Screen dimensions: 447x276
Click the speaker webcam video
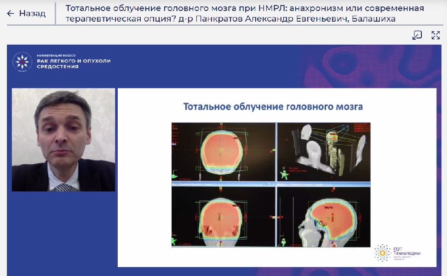tap(63, 139)
